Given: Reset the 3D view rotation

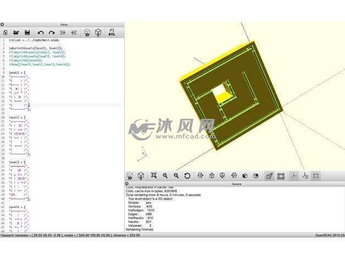Looking at the screenshot, I should point(187,176).
